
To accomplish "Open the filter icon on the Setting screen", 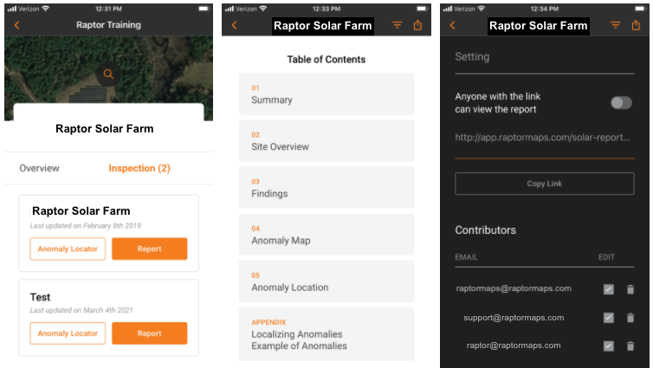I will coord(616,25).
